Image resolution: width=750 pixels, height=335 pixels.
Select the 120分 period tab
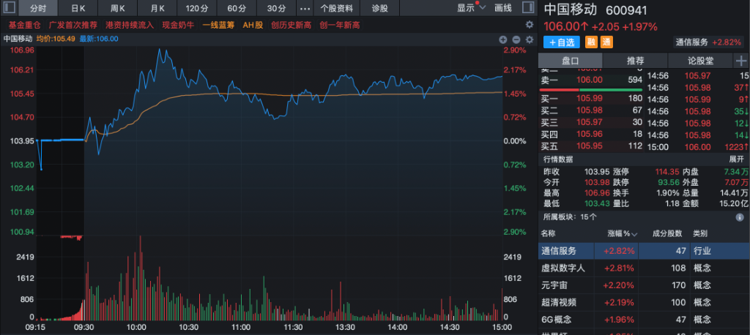tap(197, 8)
